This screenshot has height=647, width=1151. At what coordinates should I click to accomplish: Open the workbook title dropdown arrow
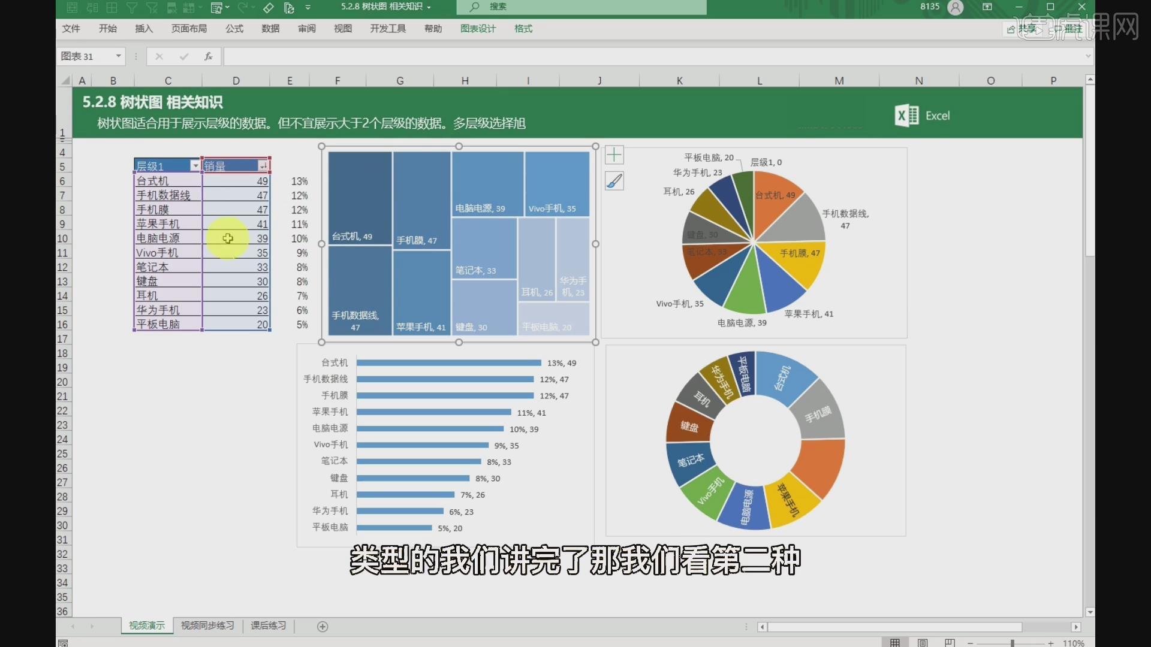pos(429,7)
